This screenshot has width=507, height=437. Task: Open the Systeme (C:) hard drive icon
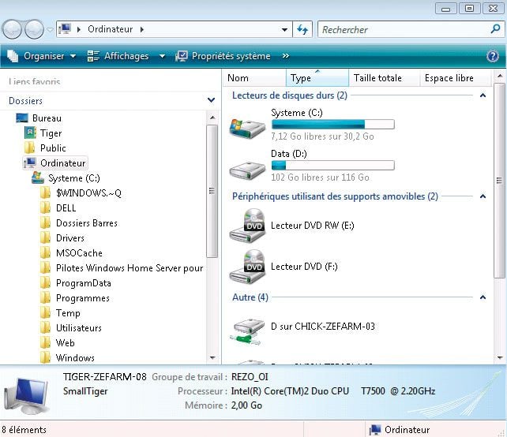pyautogui.click(x=246, y=126)
